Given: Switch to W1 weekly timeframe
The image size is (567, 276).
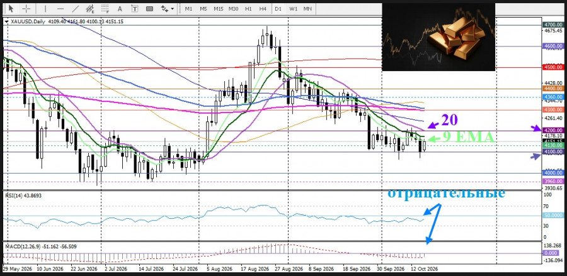Looking at the screenshot, I should [293, 8].
